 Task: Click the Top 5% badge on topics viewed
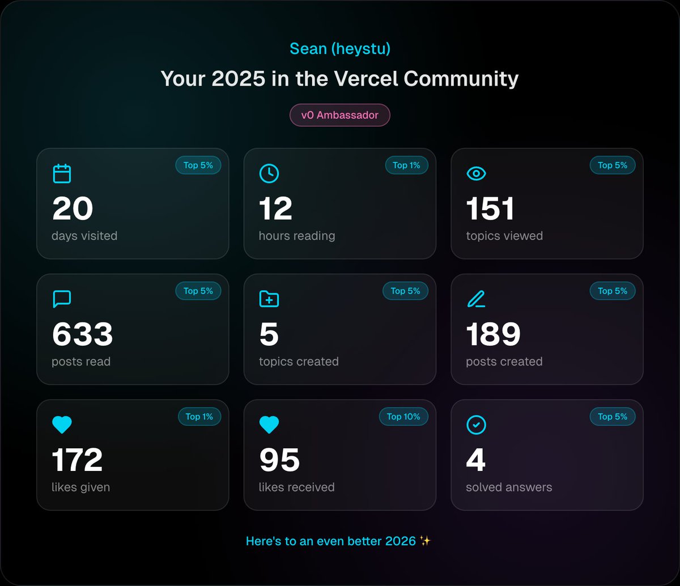tap(613, 165)
